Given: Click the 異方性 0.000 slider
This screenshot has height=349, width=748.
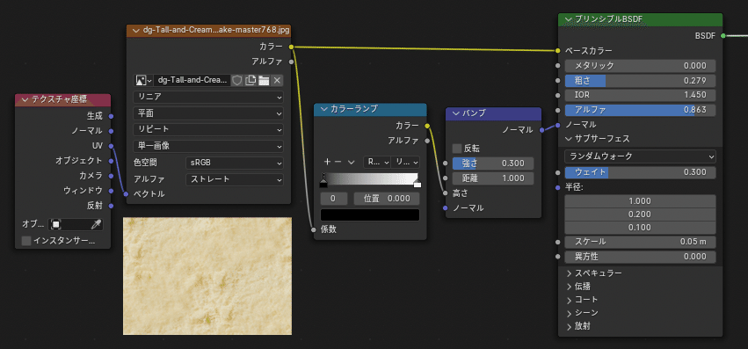Looking at the screenshot, I should coord(640,257).
